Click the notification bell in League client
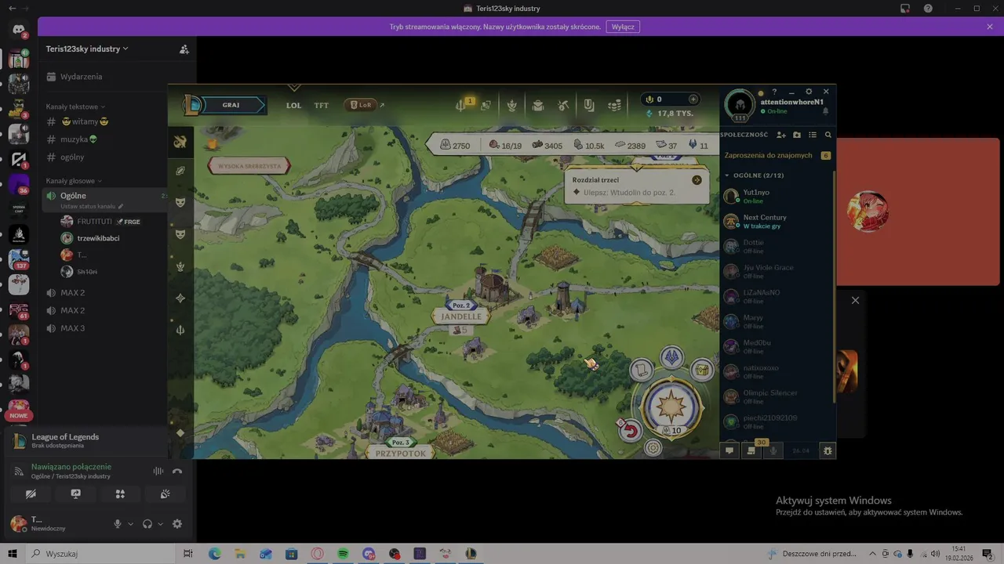 point(825,111)
